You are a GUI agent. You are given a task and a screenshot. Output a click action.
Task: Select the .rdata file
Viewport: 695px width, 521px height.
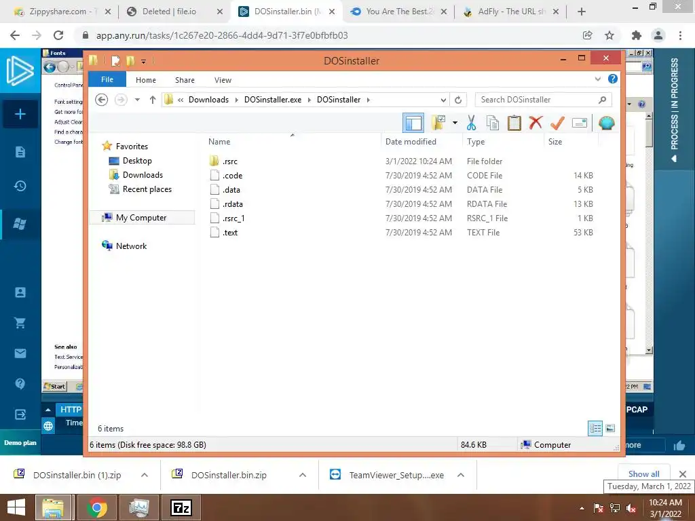tap(232, 204)
